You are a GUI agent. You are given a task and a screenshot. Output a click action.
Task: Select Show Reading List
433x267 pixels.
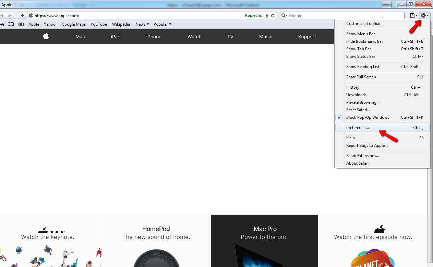coord(382,67)
